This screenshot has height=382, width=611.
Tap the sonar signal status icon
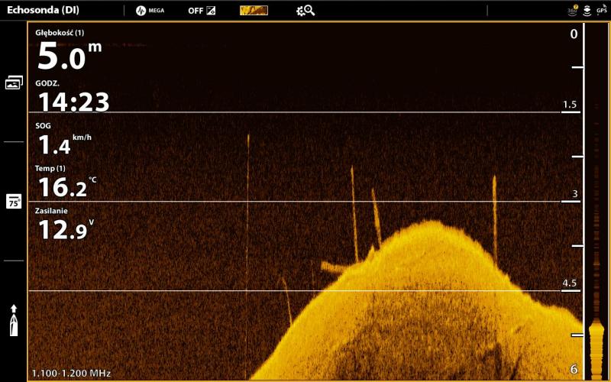point(587,11)
